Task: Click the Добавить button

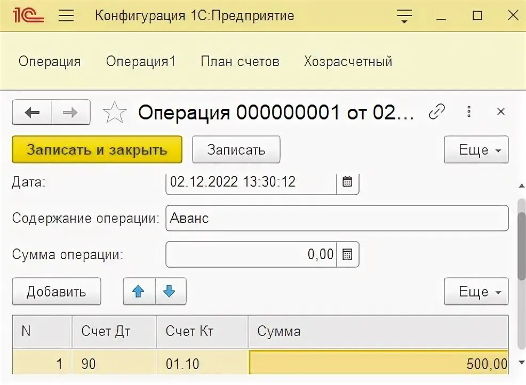Action: coord(57,291)
